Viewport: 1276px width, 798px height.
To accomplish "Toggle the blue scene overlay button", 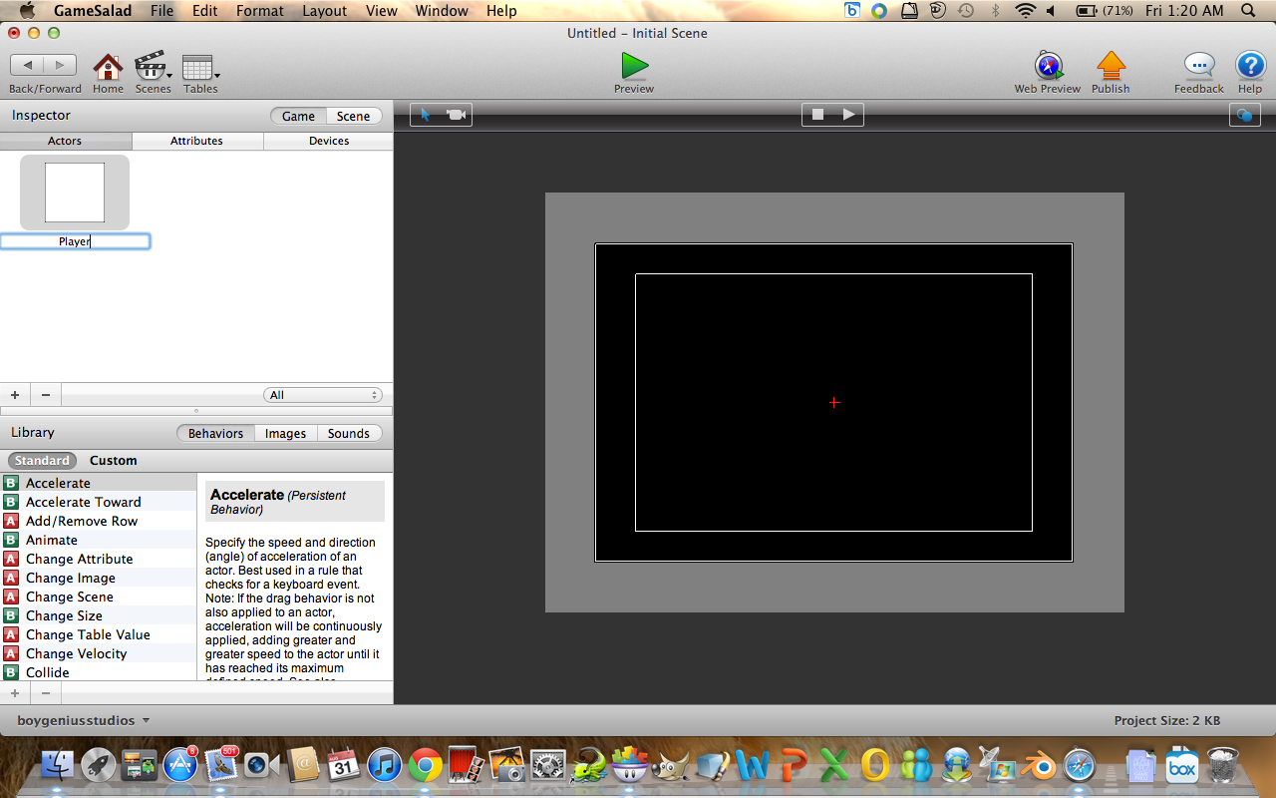I will coord(1243,114).
